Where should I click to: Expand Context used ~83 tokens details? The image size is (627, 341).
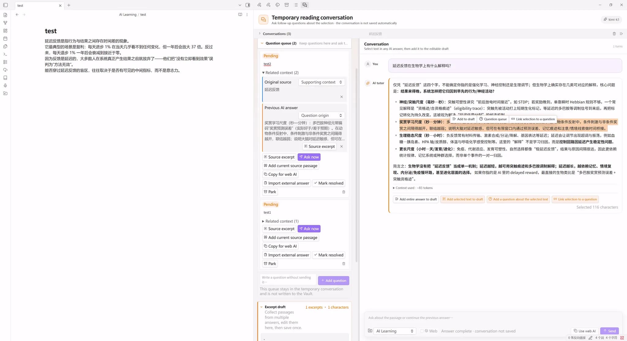pyautogui.click(x=413, y=188)
